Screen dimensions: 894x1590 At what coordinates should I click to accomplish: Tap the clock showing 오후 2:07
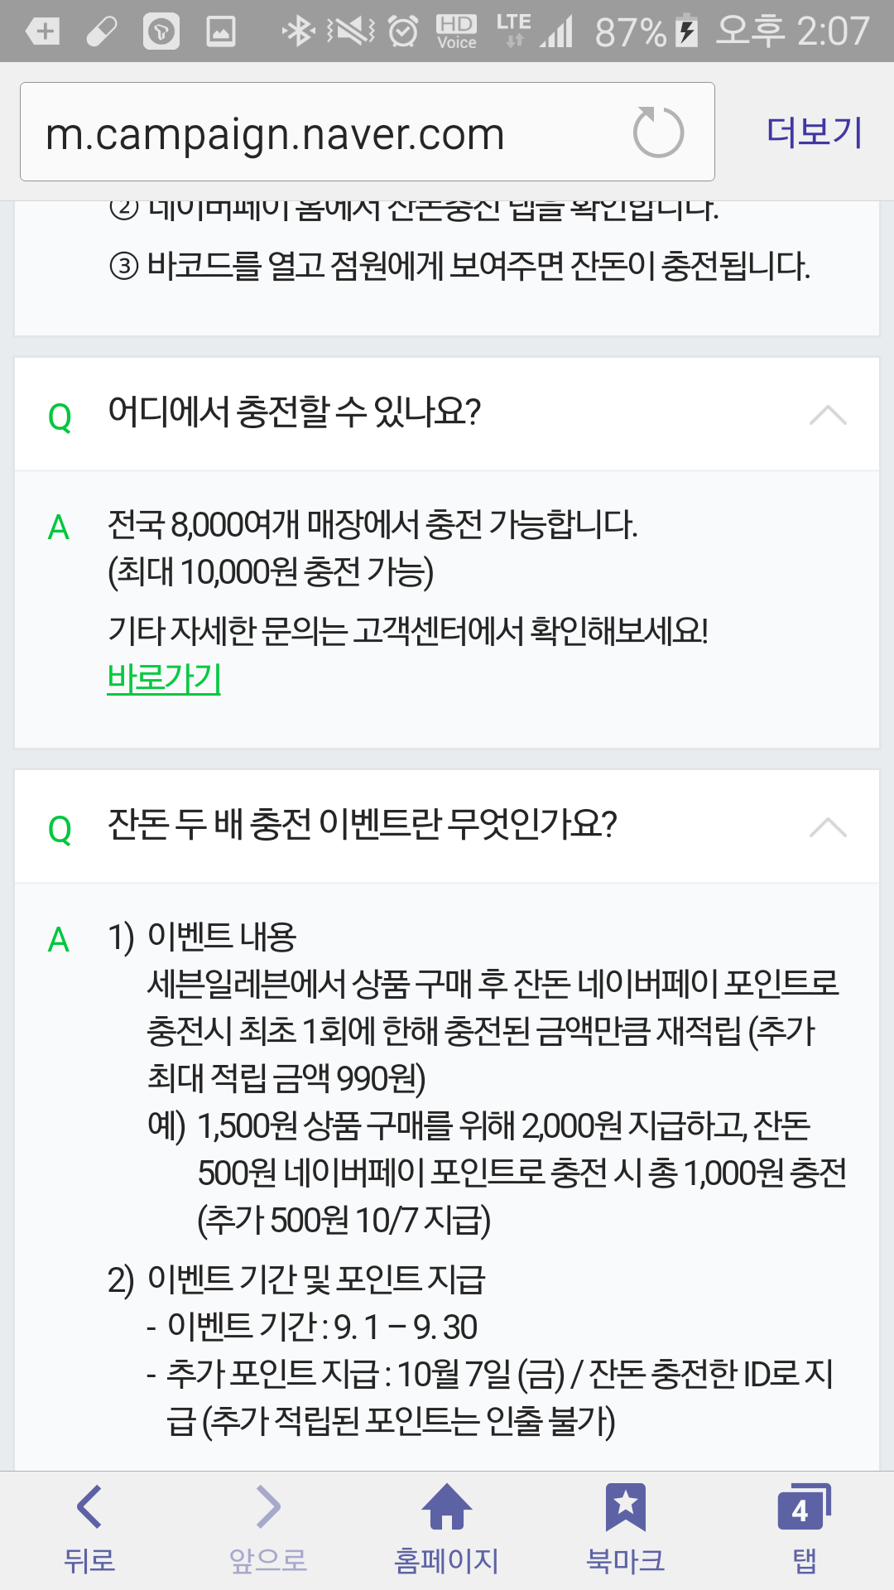(792, 31)
